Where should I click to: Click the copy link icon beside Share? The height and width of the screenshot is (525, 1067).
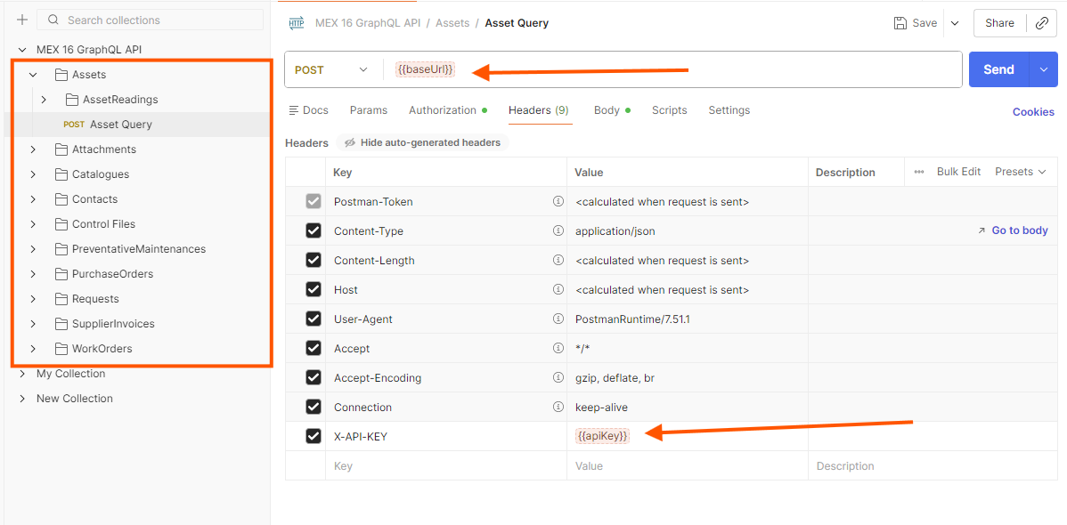(x=1041, y=23)
